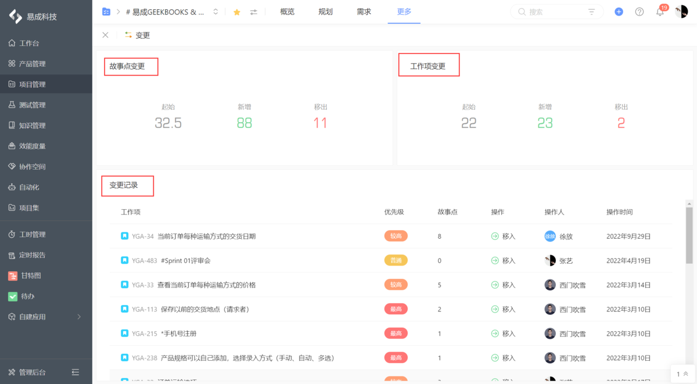The height and width of the screenshot is (384, 697).
Task: Close the 变更 view with the X
Action: (105, 35)
